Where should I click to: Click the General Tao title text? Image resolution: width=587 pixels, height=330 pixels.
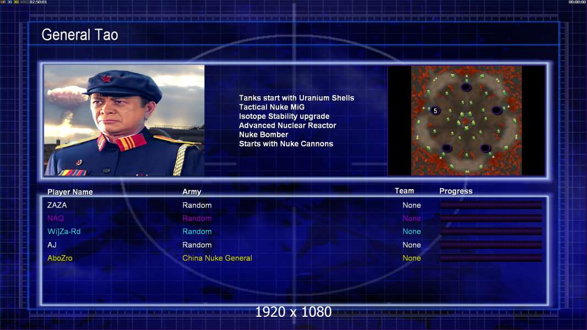(80, 35)
